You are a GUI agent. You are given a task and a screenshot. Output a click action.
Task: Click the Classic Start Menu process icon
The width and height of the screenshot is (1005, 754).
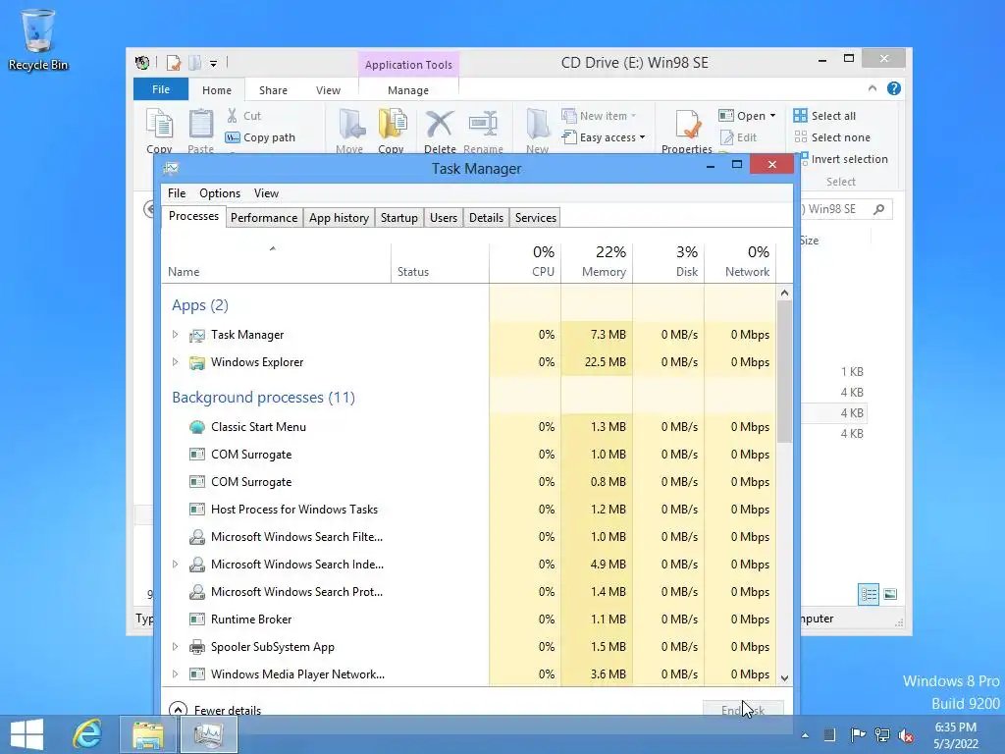coord(196,427)
